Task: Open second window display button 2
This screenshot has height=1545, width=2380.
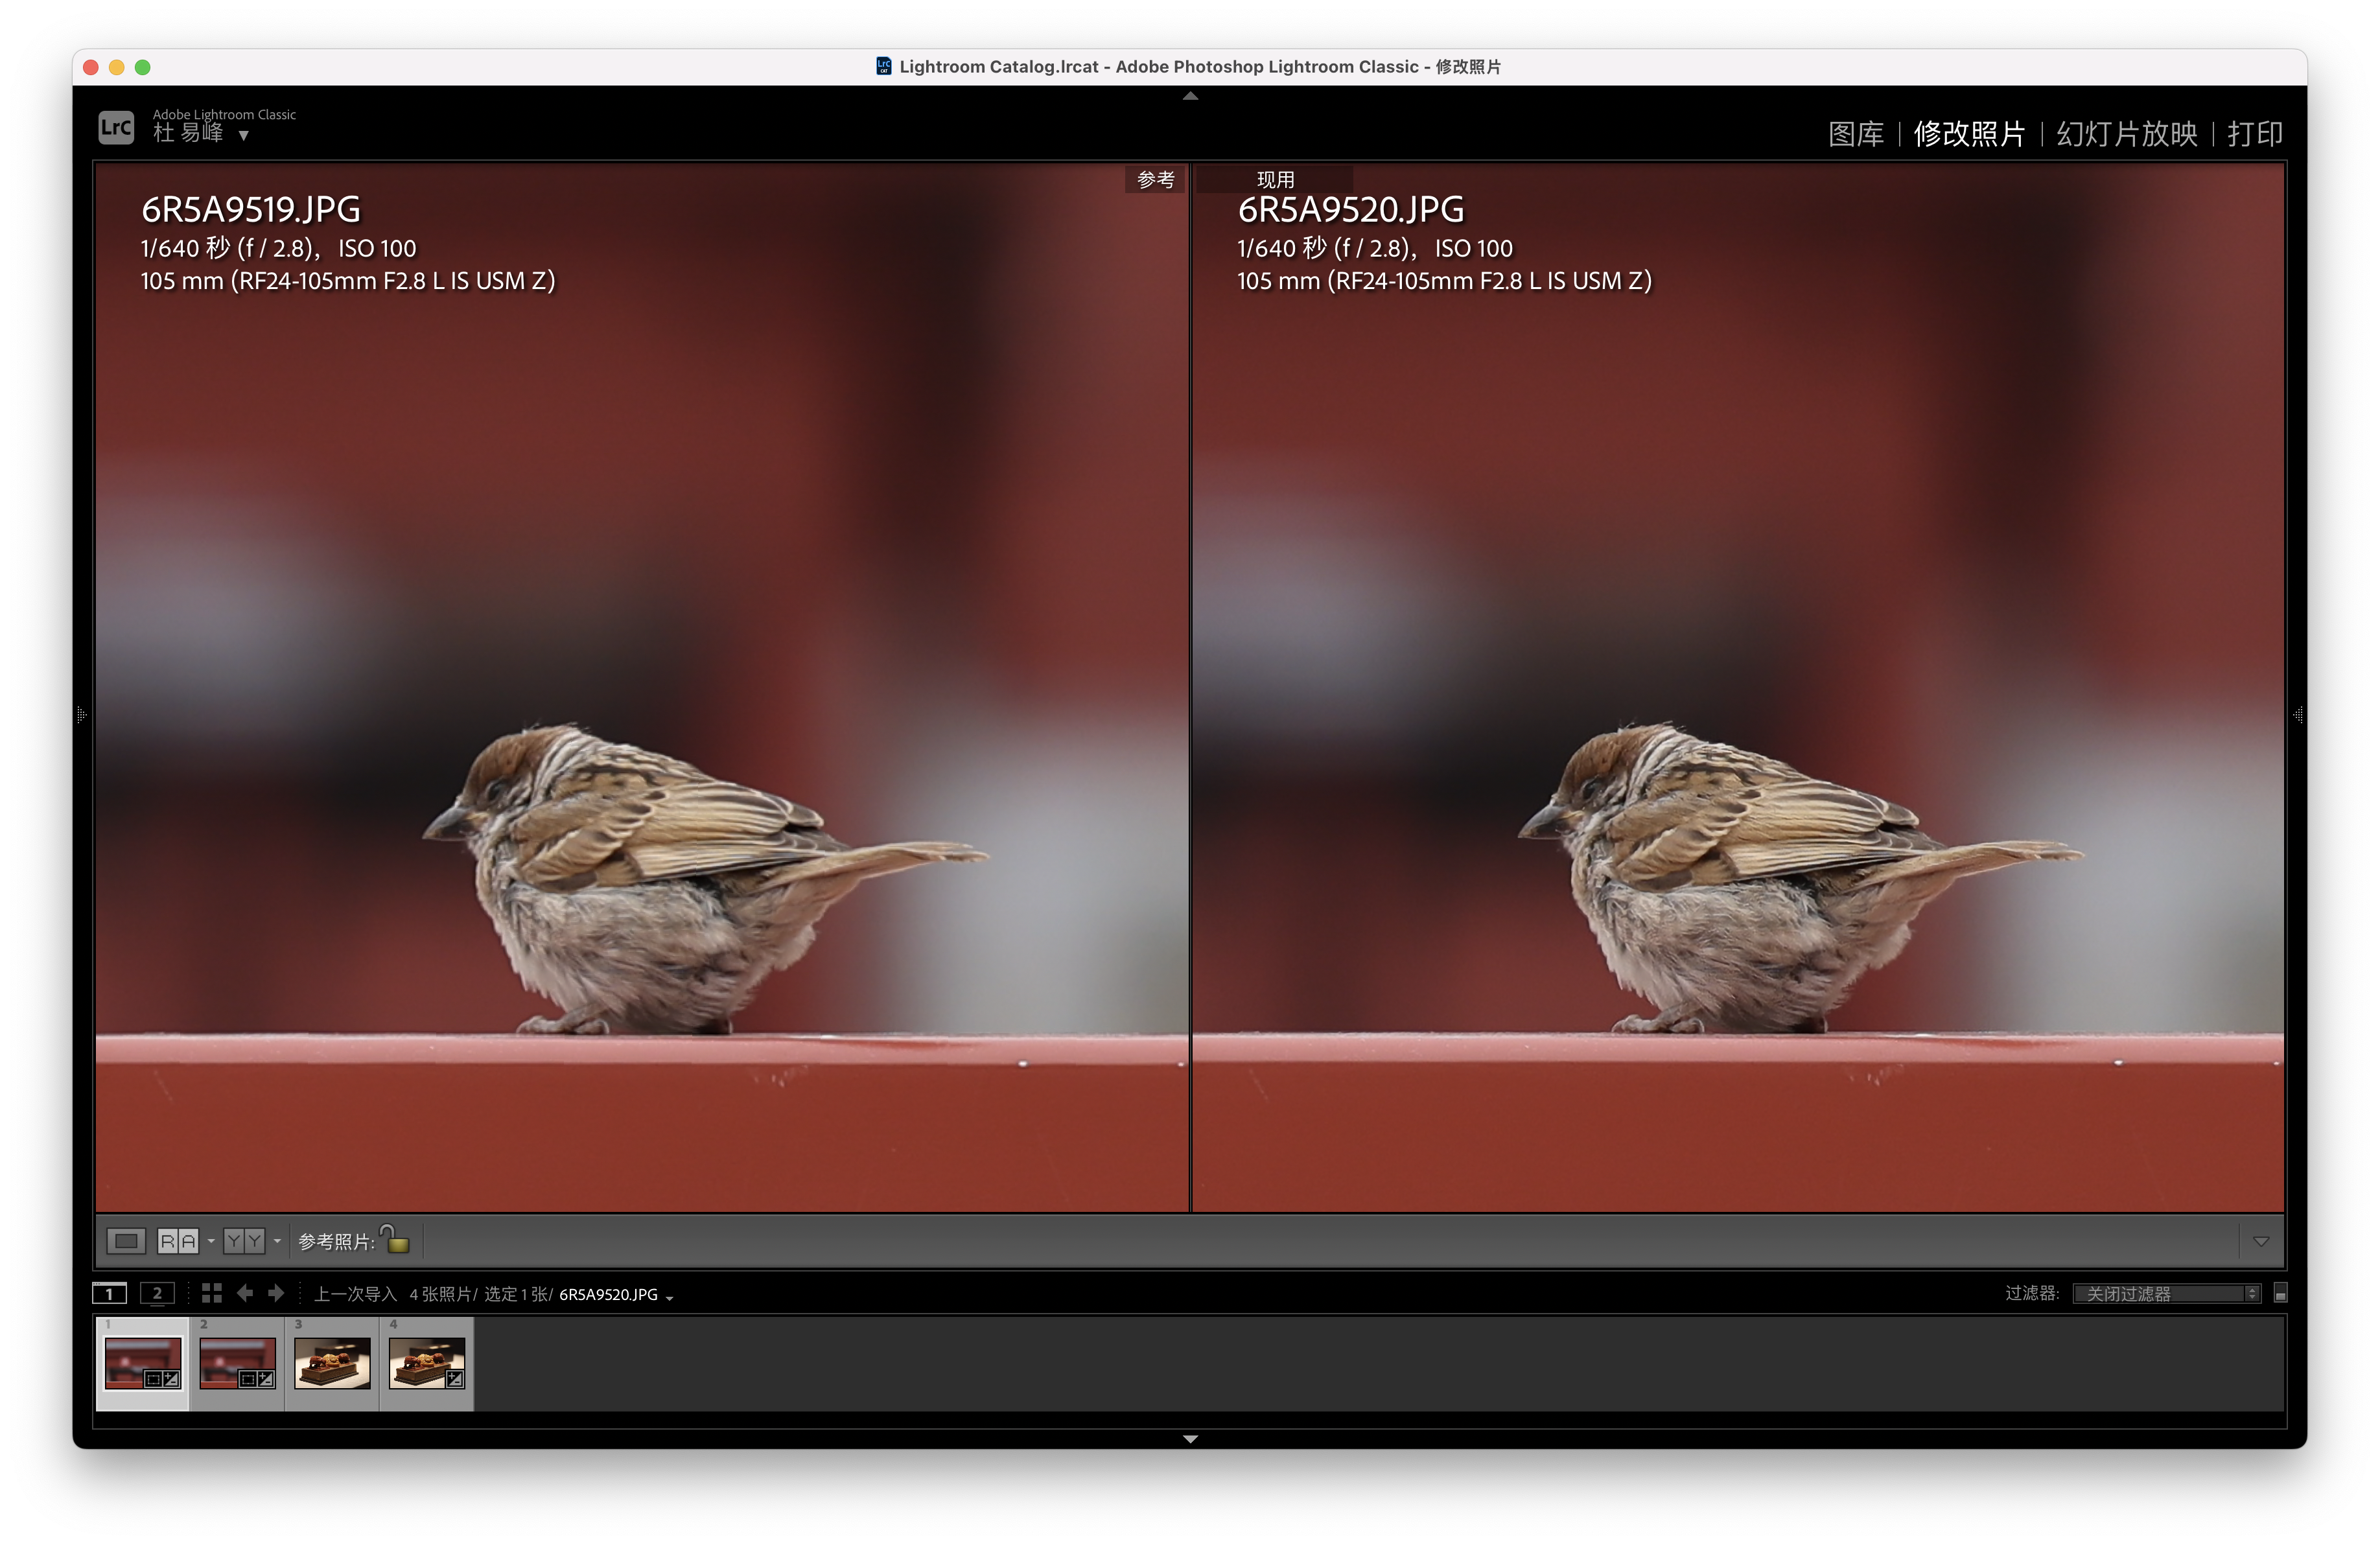Action: [157, 1294]
